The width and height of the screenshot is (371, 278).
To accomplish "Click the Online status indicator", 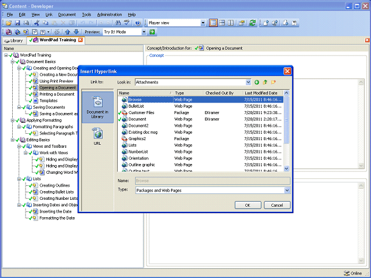I will coord(353,273).
